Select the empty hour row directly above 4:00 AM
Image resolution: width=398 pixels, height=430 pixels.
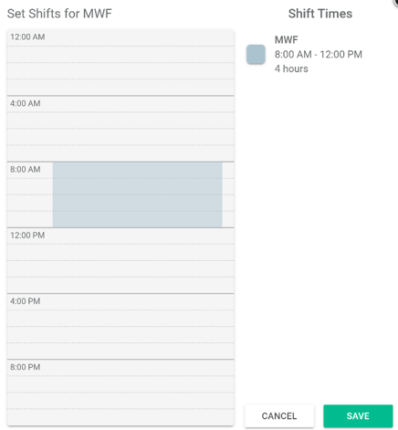tap(120, 88)
